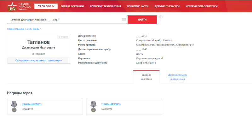
Task: Click the first За отвагу medal image
Action: coord(14,107)
